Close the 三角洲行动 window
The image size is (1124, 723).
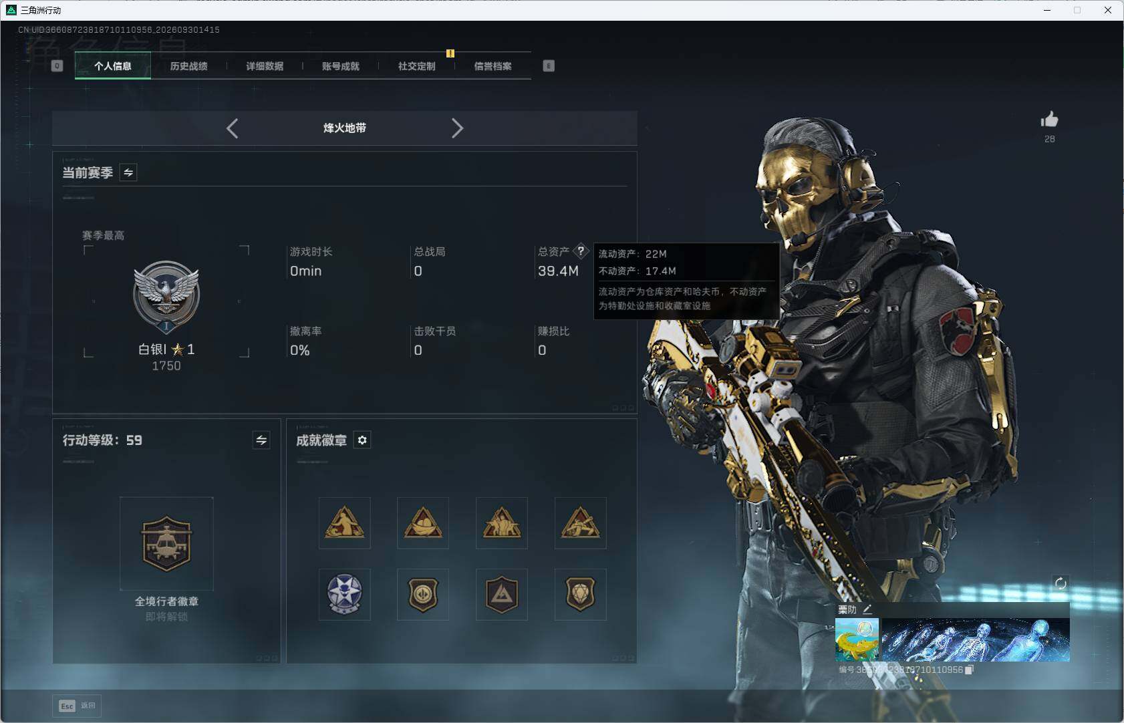coord(1107,10)
